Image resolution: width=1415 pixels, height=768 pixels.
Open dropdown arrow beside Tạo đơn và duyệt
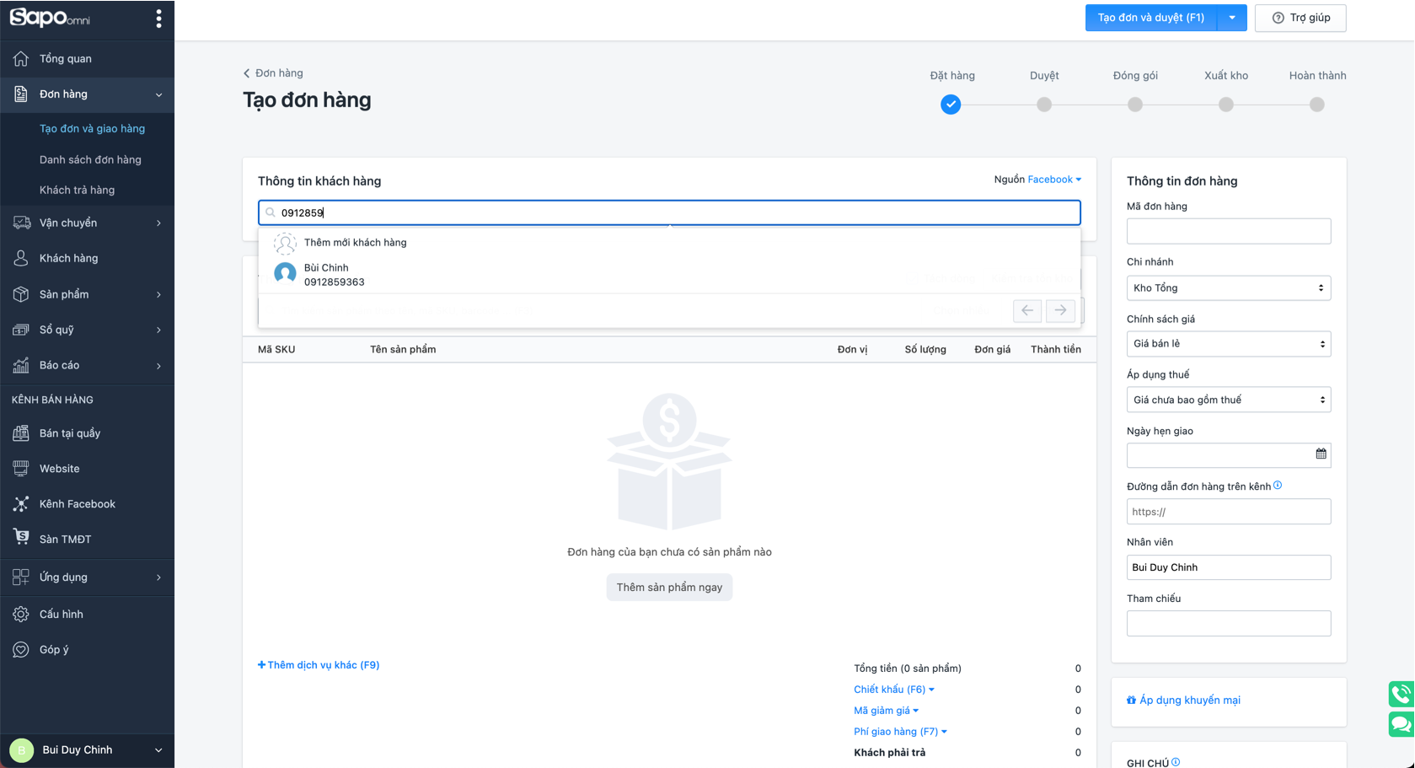point(1232,18)
